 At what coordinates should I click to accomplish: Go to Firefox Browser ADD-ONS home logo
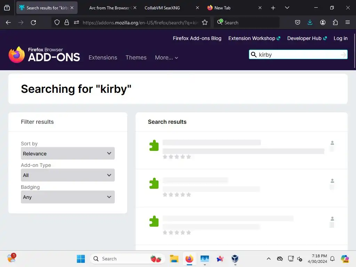point(44,55)
